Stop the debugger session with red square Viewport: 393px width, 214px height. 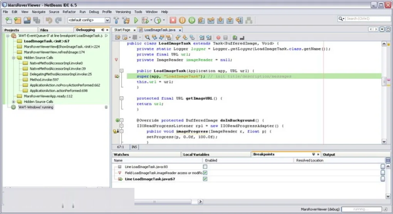click(173, 20)
